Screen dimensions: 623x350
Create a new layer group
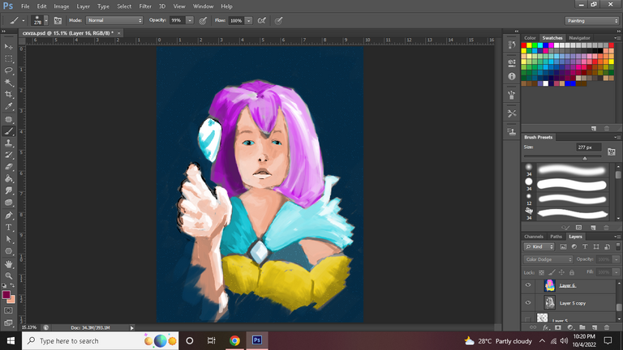pyautogui.click(x=582, y=327)
